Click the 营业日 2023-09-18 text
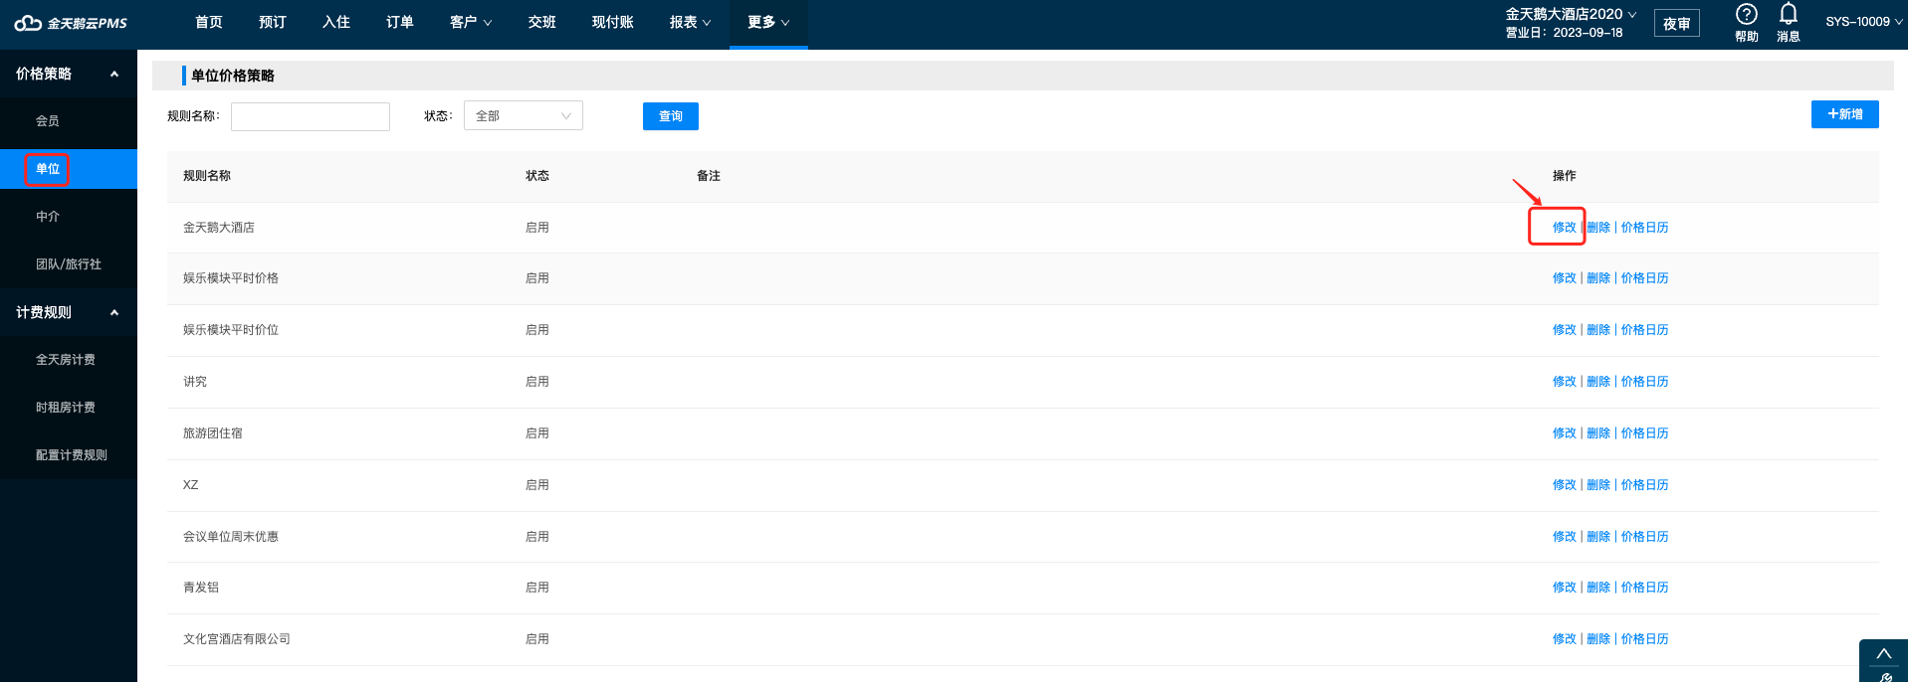 click(1564, 33)
